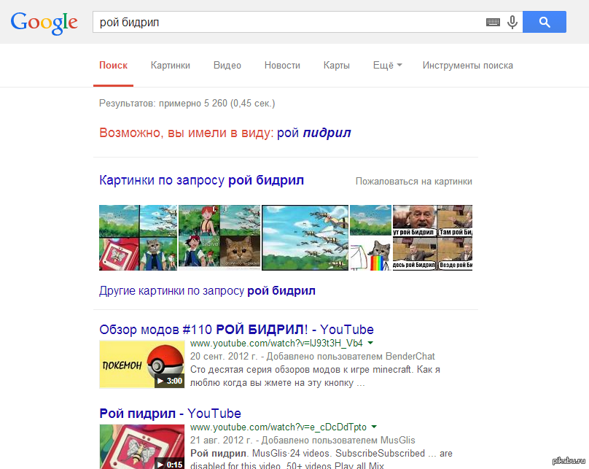Click the suggested spelling 'рой пидрил'
589x469 pixels.
coord(313,133)
